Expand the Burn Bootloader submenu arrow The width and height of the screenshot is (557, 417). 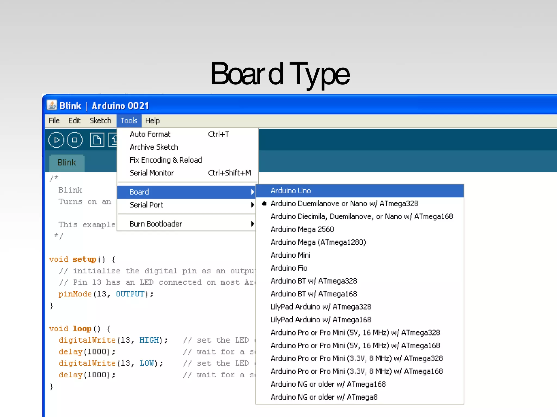[x=252, y=224]
